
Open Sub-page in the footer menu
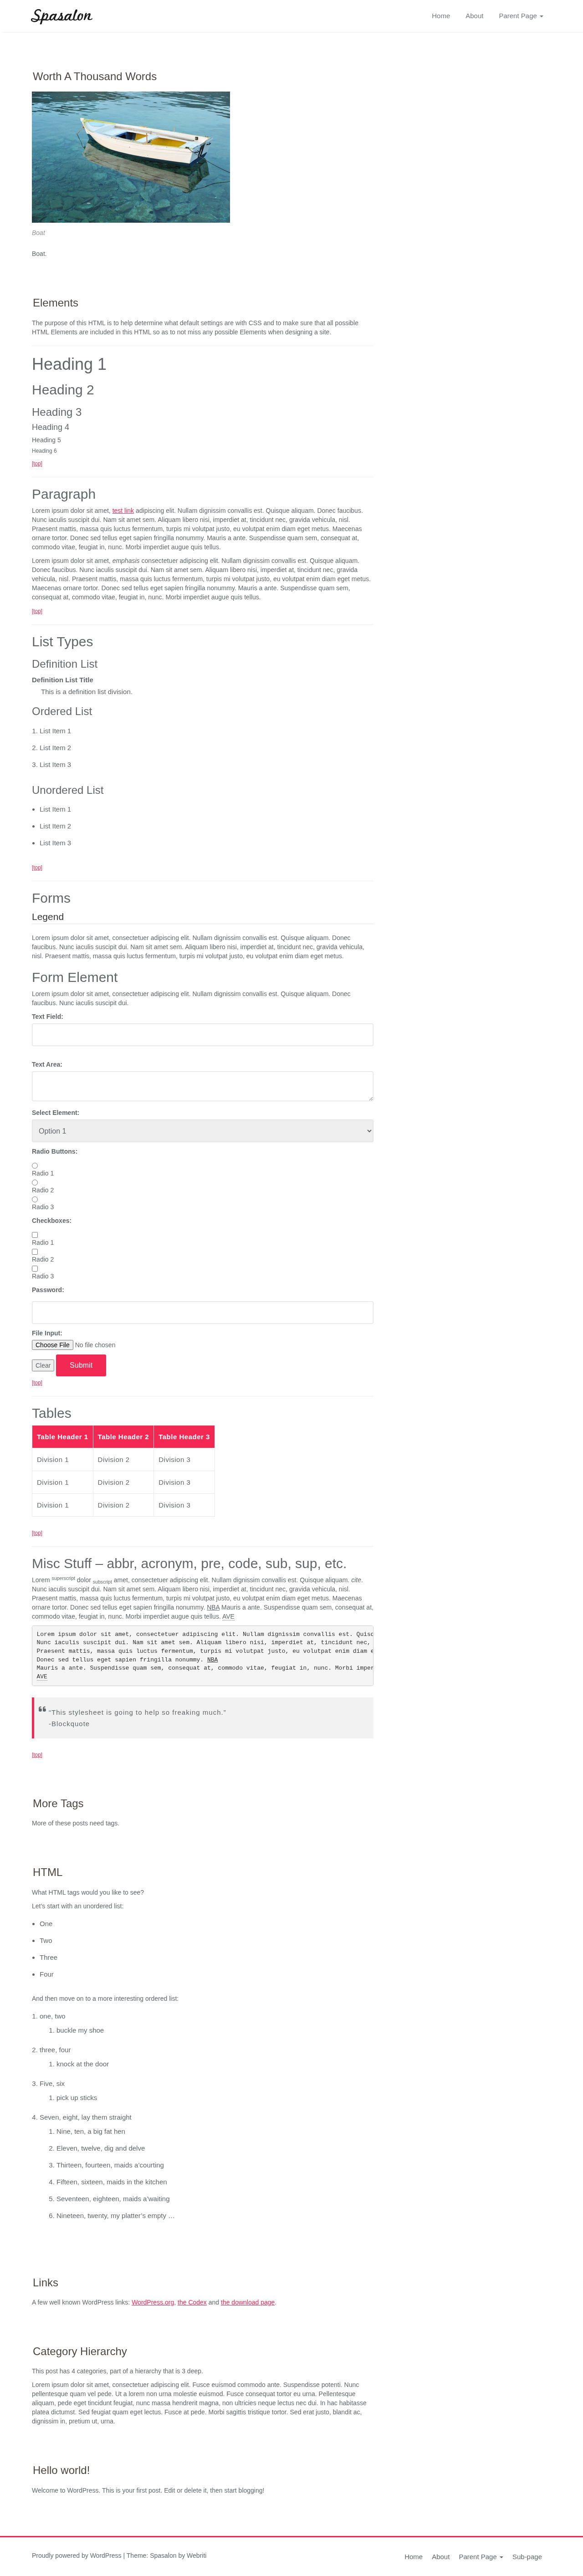(527, 2557)
